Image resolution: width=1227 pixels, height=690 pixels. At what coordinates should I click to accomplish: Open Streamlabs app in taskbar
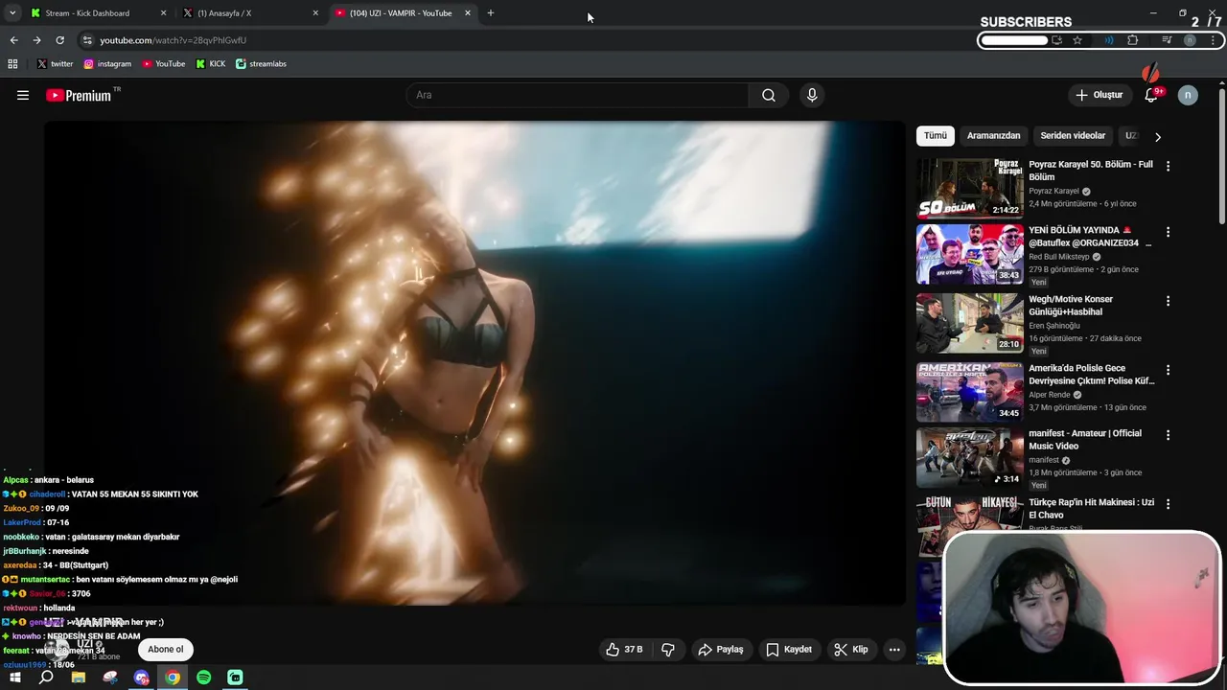[236, 678]
